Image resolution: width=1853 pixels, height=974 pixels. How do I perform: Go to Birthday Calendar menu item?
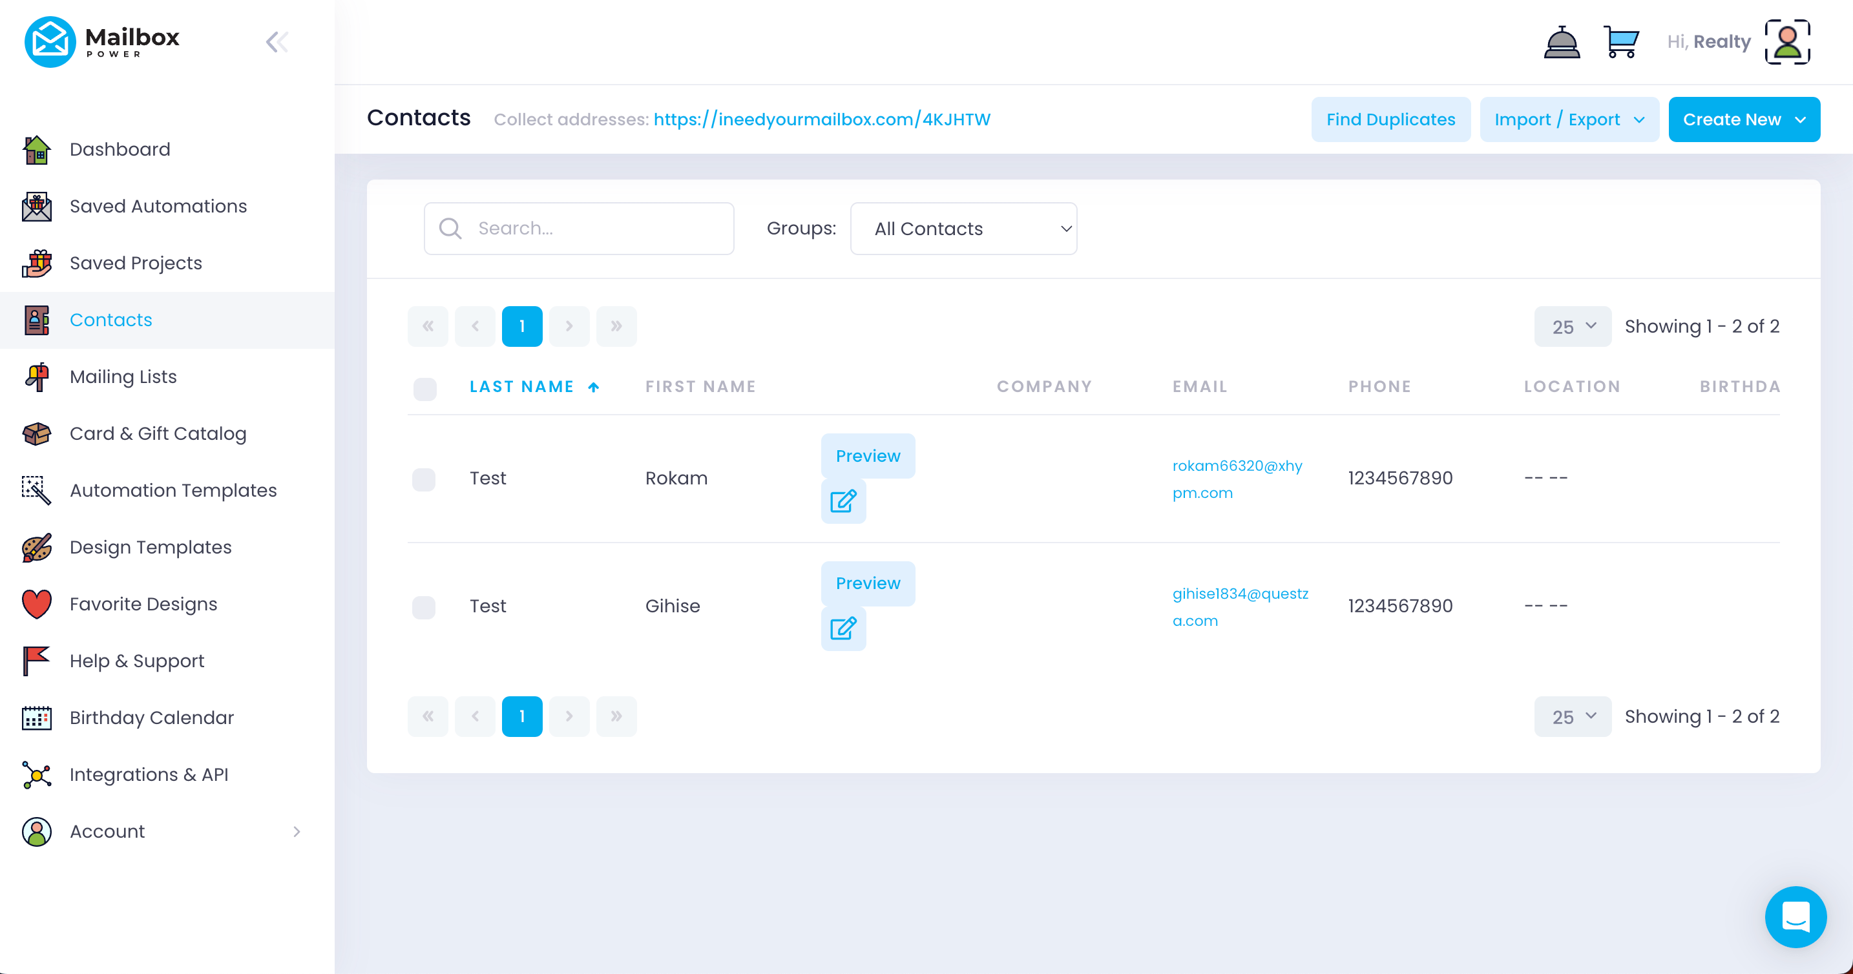pos(152,717)
